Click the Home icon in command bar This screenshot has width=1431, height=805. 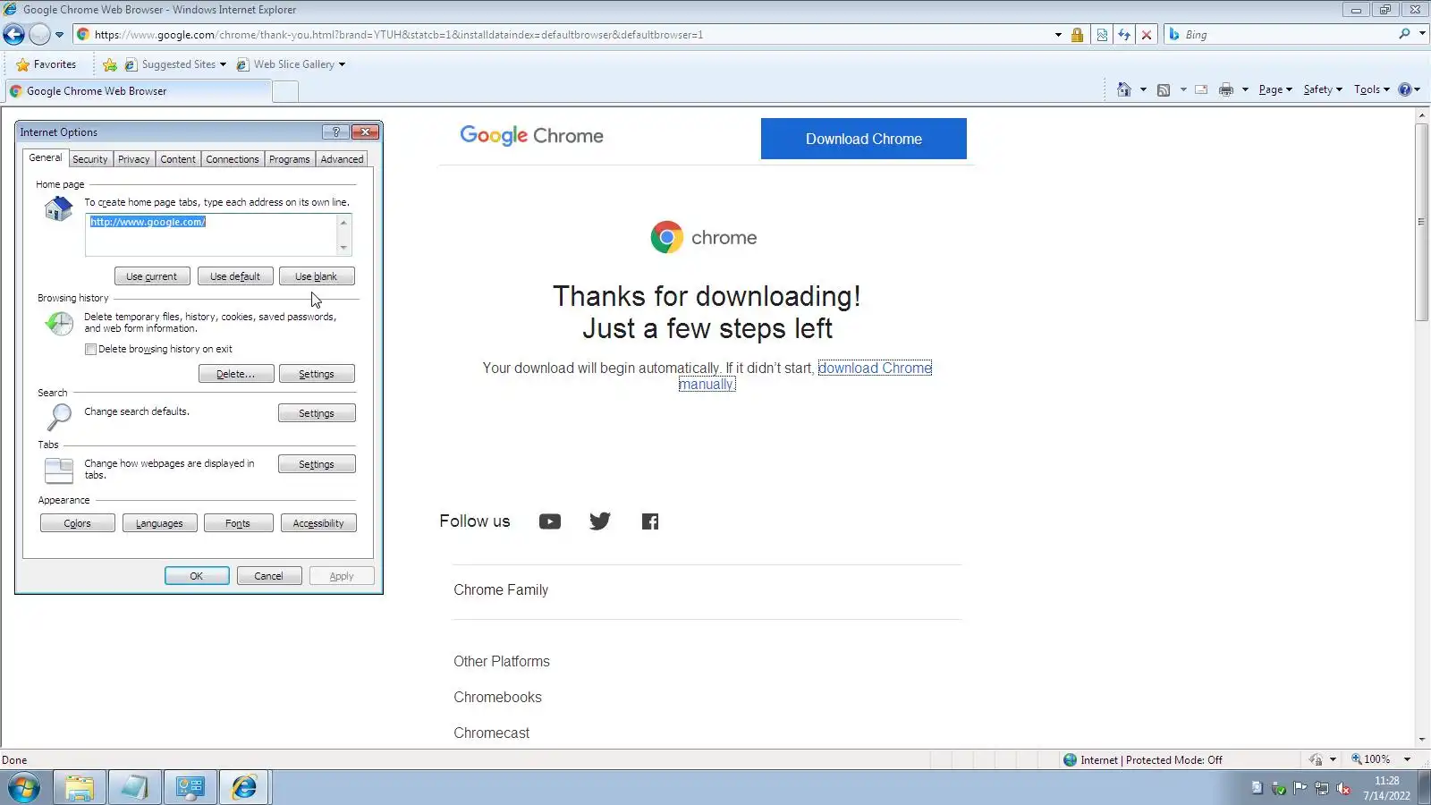(1124, 89)
